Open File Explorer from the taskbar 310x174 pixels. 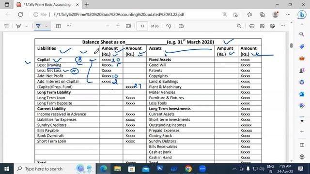pos(117,169)
